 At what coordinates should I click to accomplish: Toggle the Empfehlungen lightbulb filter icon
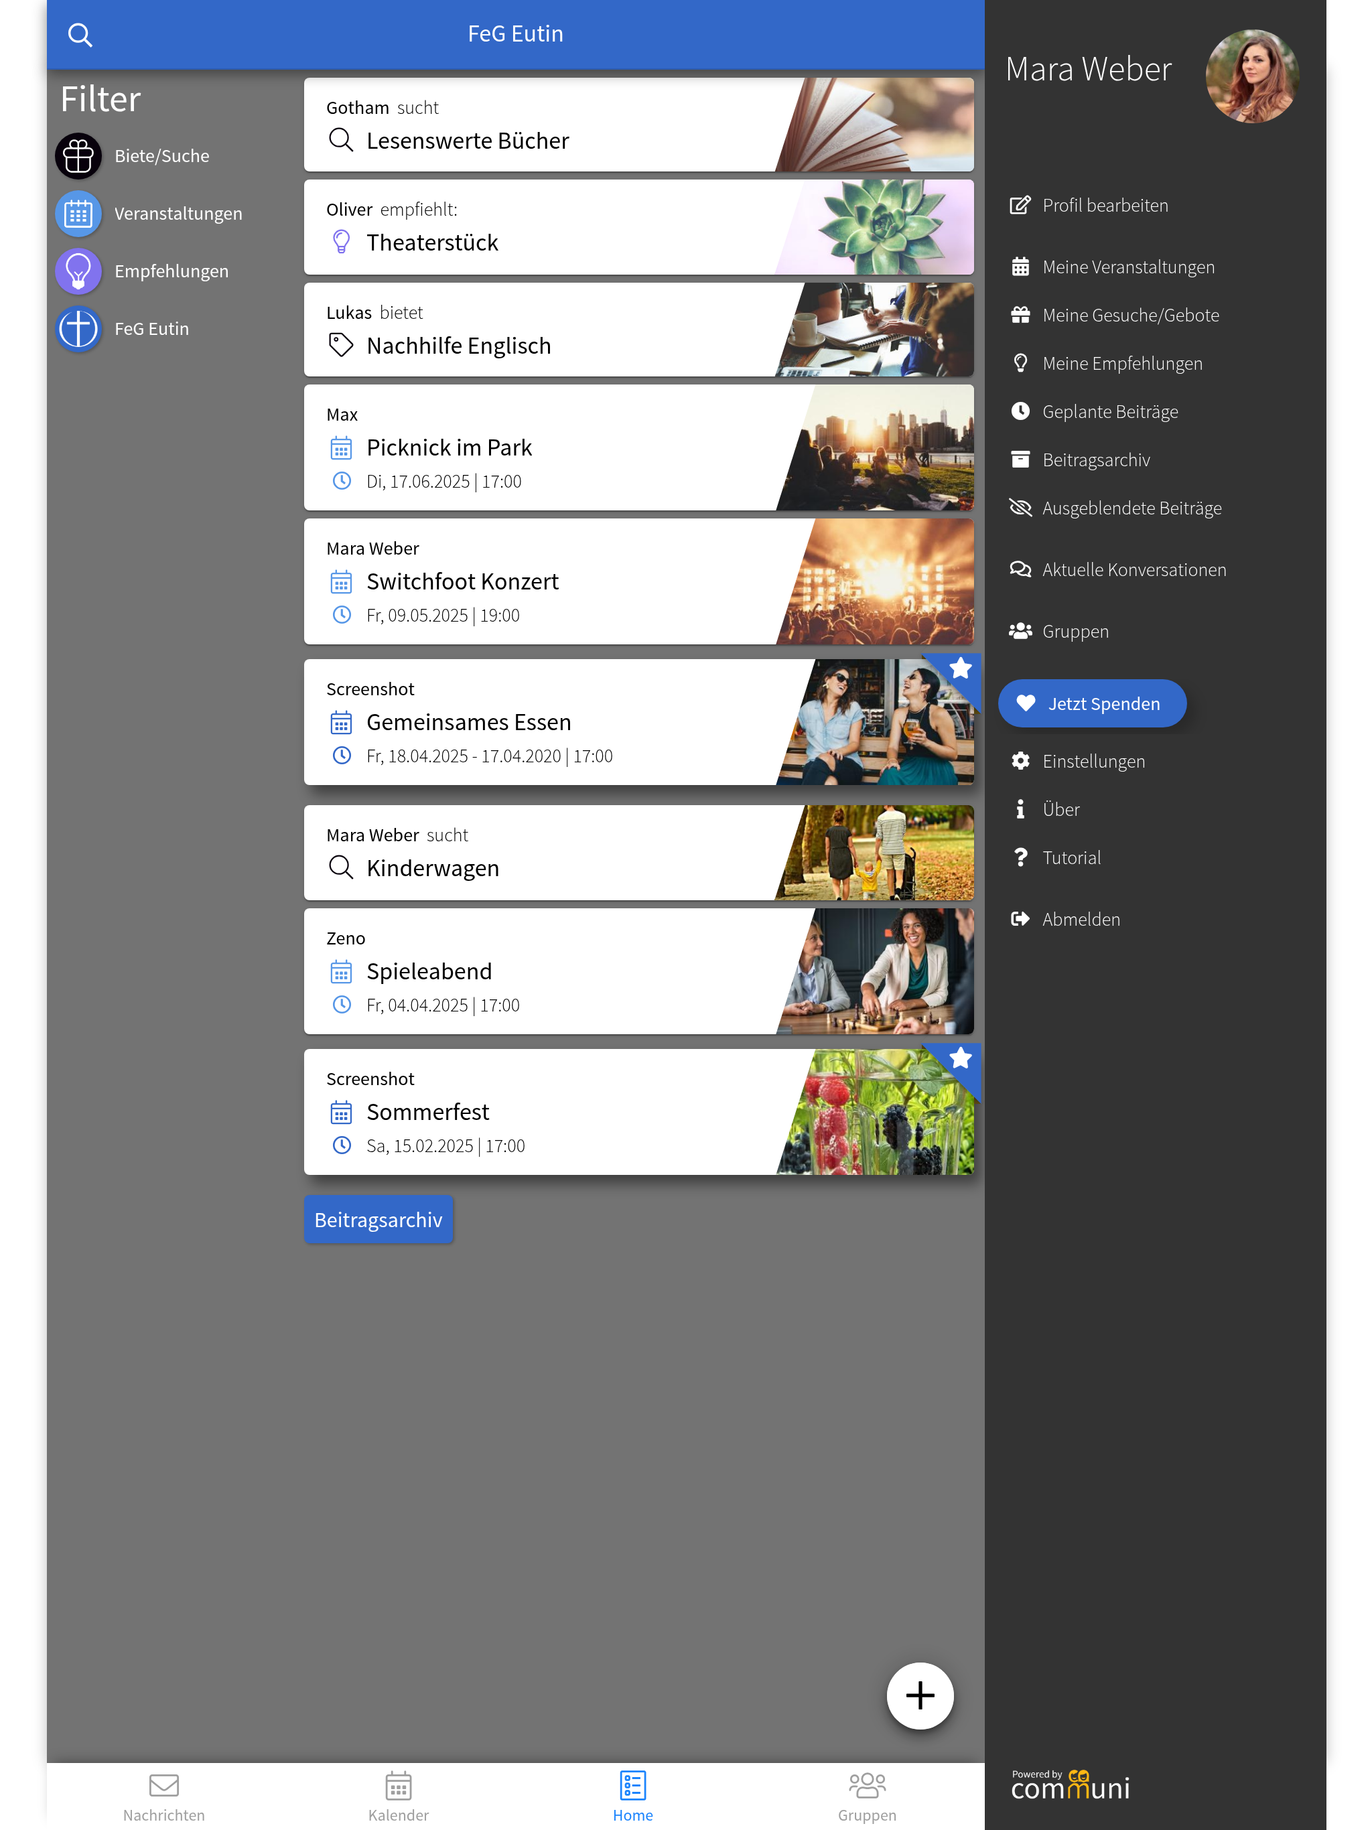coord(78,271)
